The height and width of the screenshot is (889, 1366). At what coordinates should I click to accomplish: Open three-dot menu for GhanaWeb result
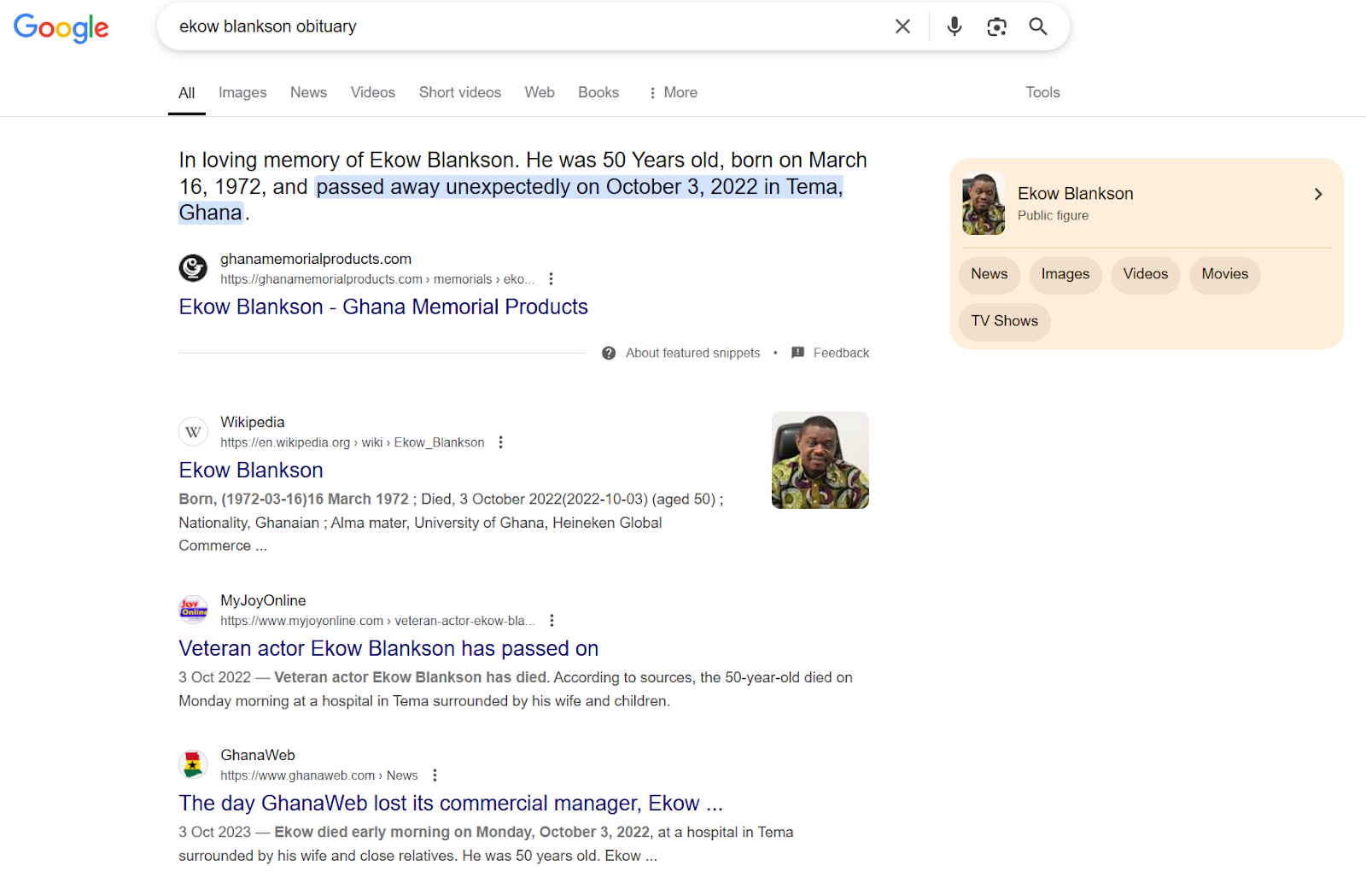tap(435, 775)
